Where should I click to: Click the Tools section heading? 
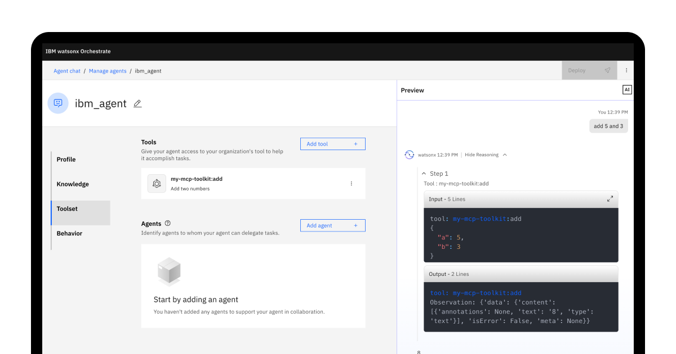click(149, 142)
